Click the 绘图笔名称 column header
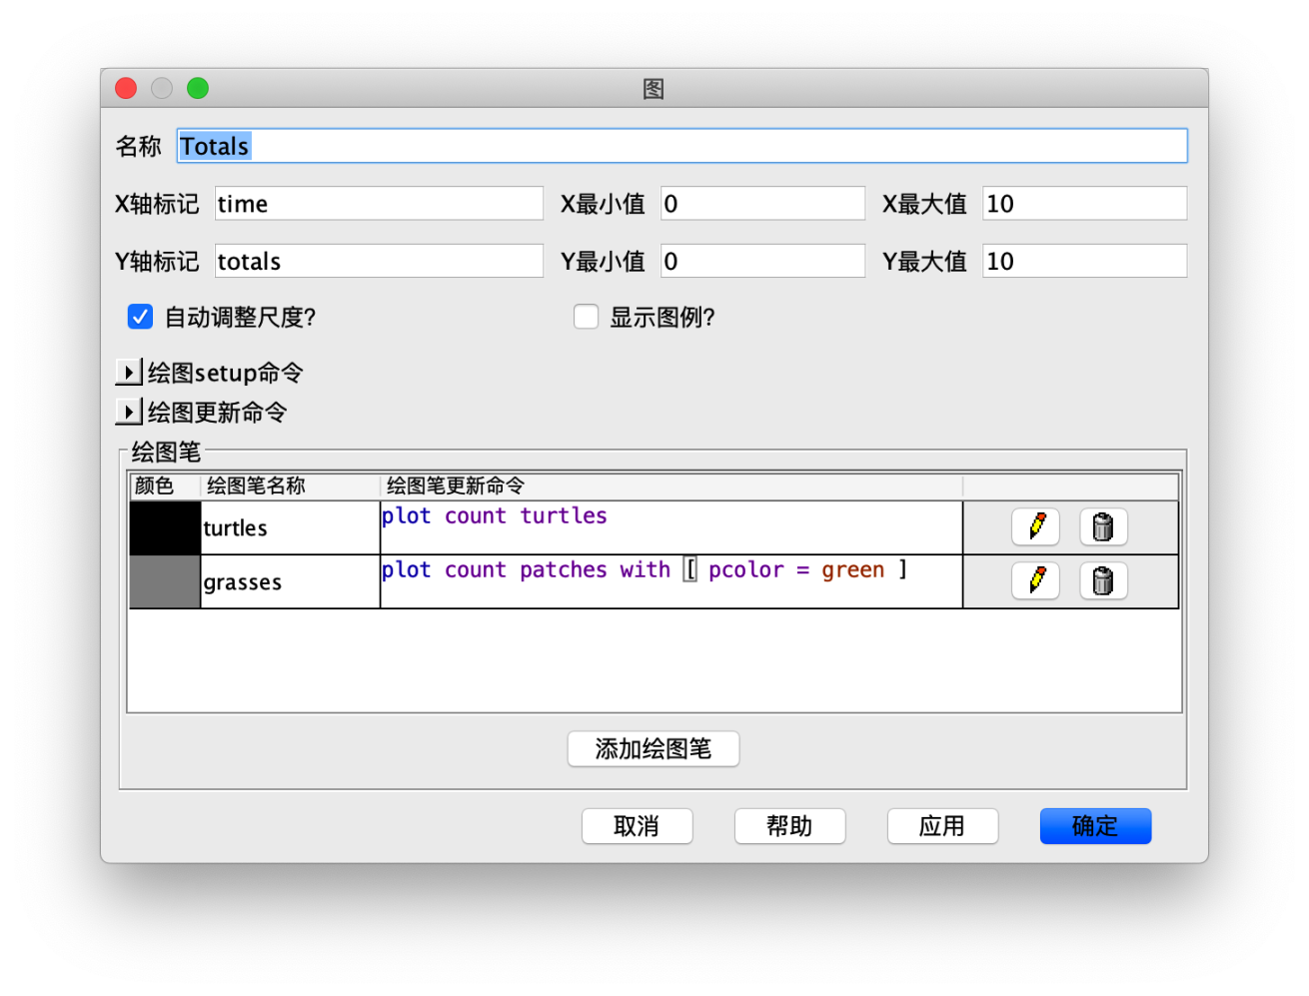Viewport: 1309px width, 996px height. pyautogui.click(x=290, y=486)
